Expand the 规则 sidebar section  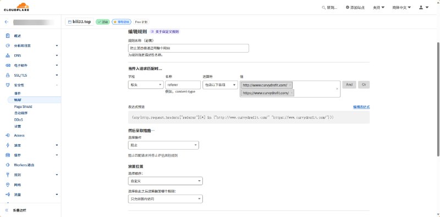[57, 175]
